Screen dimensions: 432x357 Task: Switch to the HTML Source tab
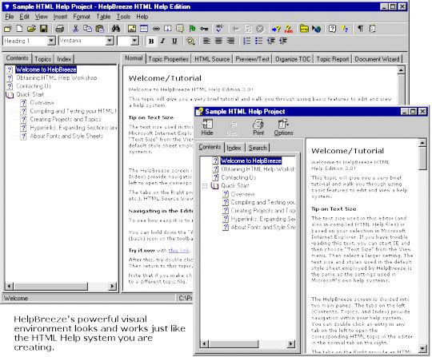(212, 59)
